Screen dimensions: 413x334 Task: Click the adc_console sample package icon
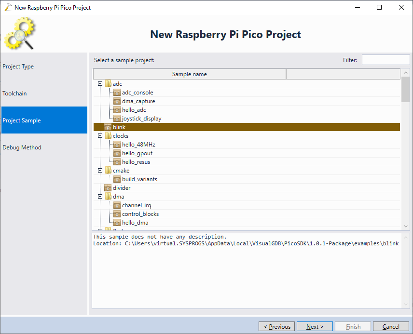pyautogui.click(x=117, y=93)
